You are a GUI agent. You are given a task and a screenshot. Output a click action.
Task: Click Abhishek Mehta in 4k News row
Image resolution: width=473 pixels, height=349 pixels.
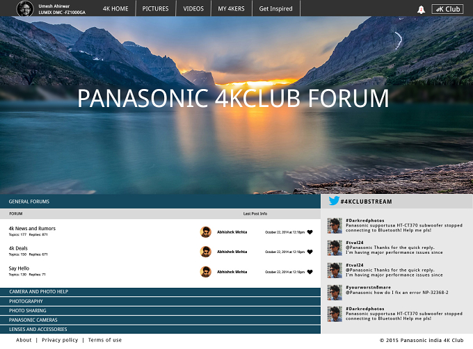pos(232,232)
